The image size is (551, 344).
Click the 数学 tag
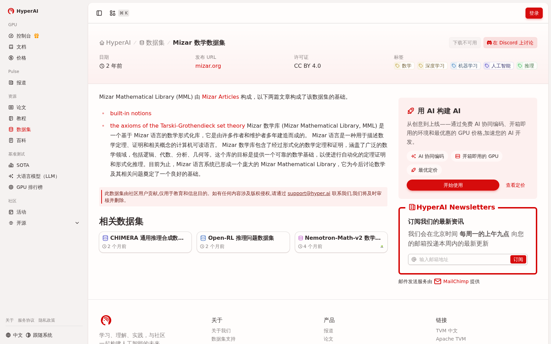click(404, 66)
